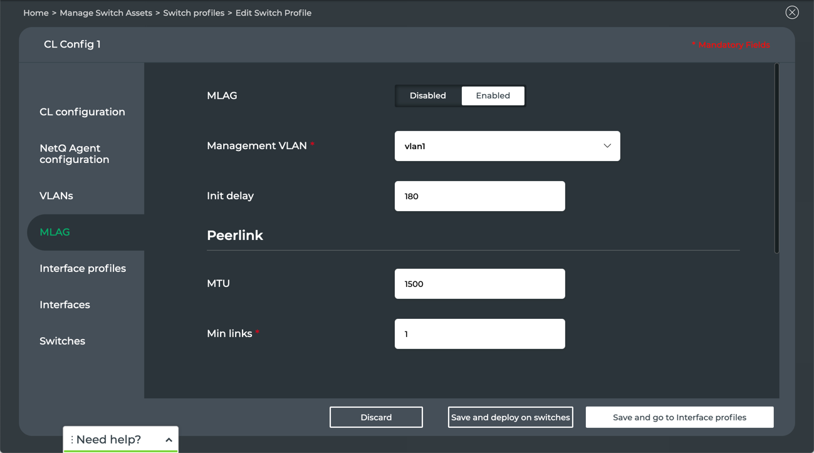Close the Edit Switch Profile dialog
814x453 pixels.
[792, 13]
